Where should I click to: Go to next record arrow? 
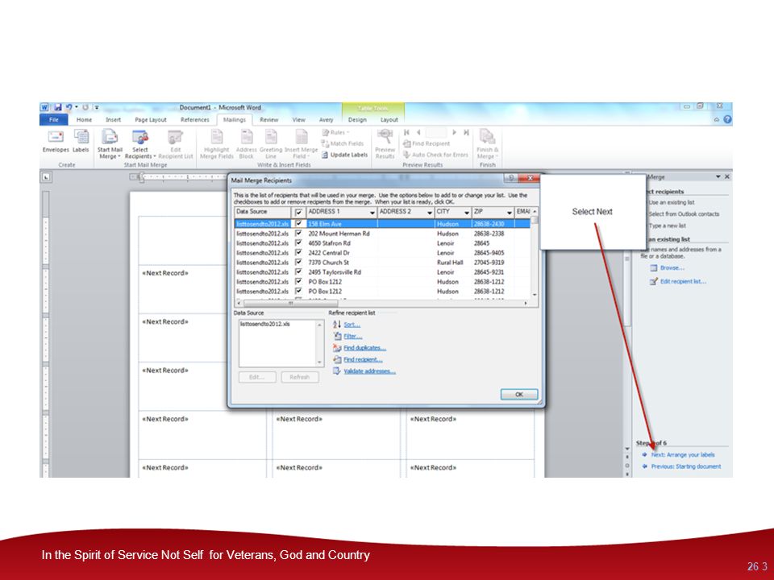coord(454,133)
